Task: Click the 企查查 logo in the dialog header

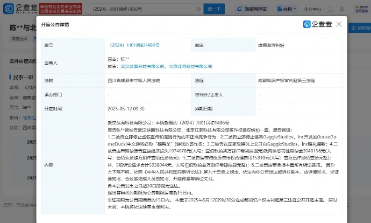Action: point(318,24)
